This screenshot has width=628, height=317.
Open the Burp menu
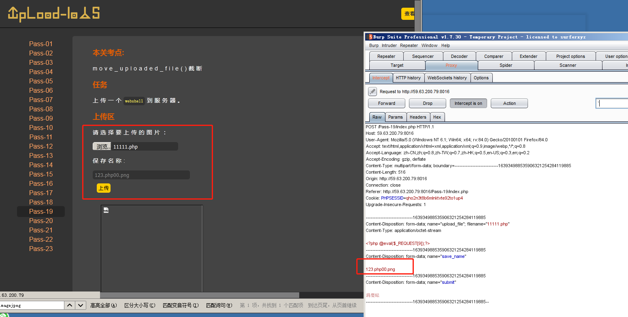tap(374, 45)
